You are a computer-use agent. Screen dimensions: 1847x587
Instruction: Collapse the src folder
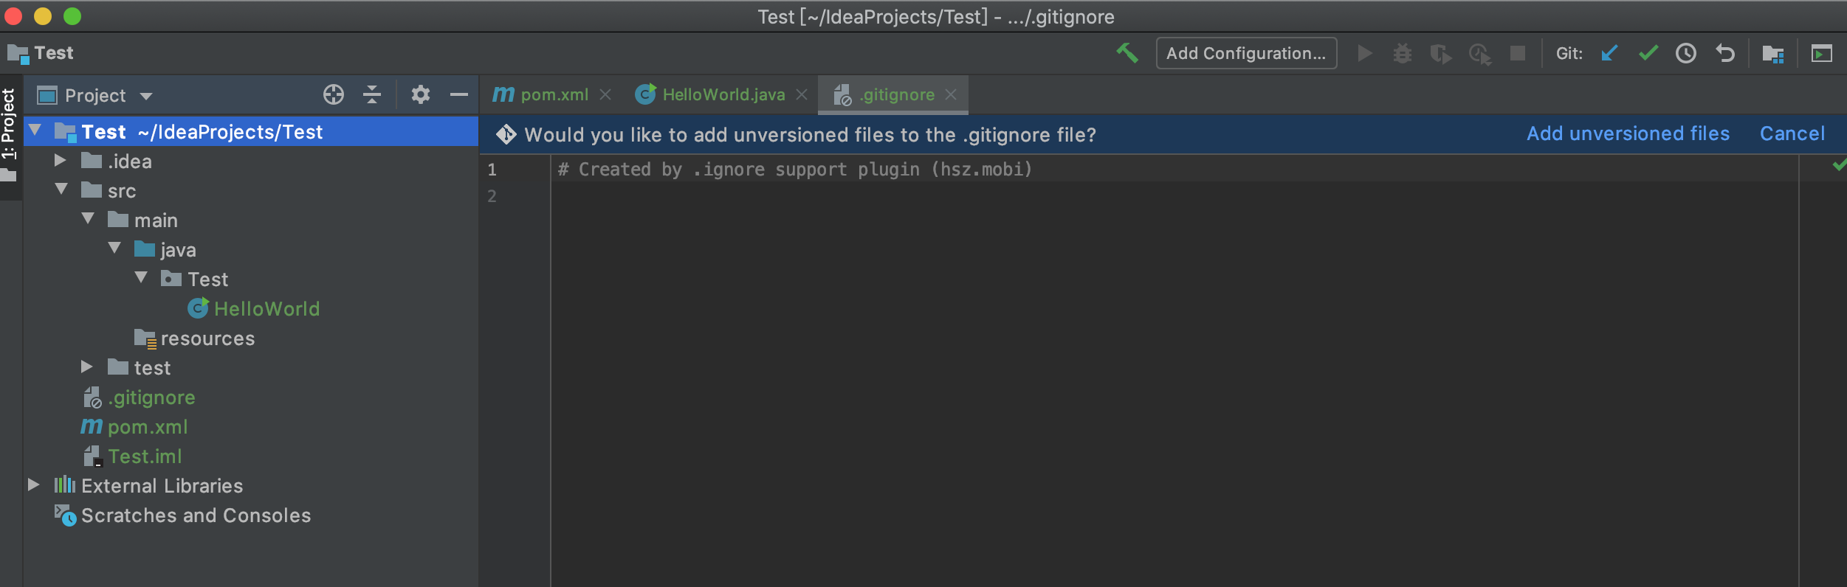61,190
